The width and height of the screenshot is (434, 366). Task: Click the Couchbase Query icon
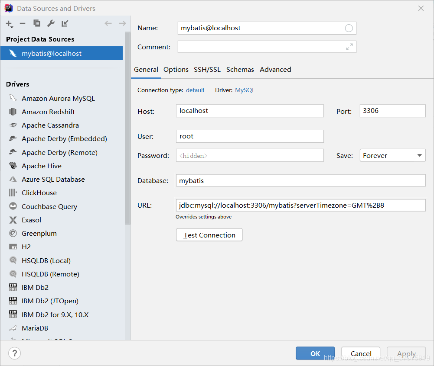tap(13, 206)
